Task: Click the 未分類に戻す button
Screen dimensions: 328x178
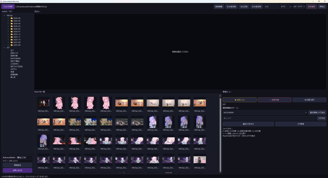Action: [x=309, y=100]
